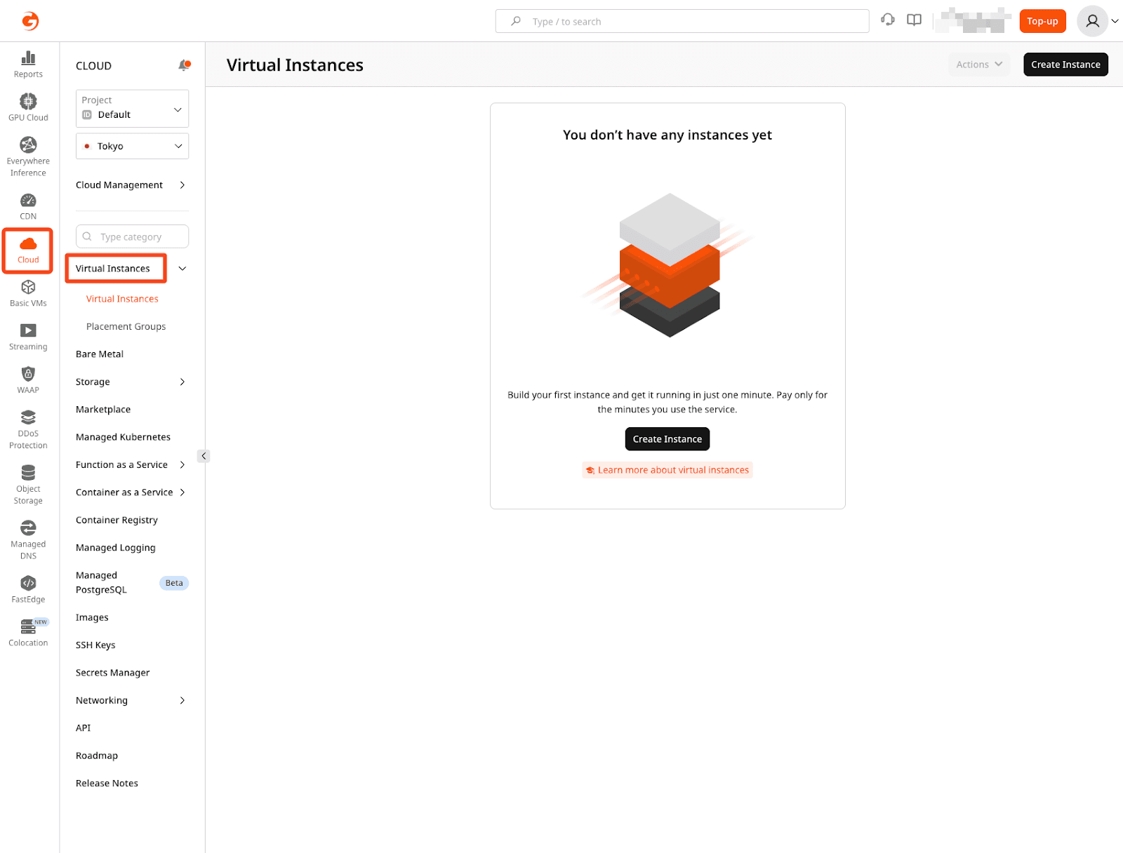Screen dimensions: 1123x853
Task: Click the support headset icon
Action: tap(888, 20)
